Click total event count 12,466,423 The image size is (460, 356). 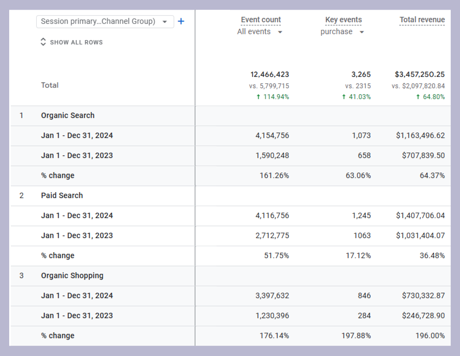point(270,75)
